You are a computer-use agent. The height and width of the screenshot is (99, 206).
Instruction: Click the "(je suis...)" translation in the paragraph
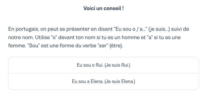coord(159,29)
